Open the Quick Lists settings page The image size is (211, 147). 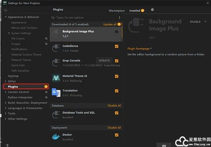pyautogui.click(x=18, y=65)
